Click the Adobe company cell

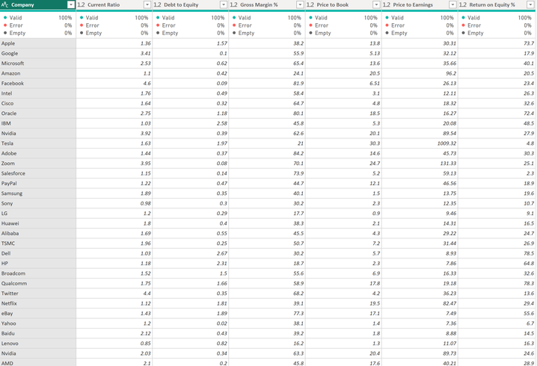point(37,153)
